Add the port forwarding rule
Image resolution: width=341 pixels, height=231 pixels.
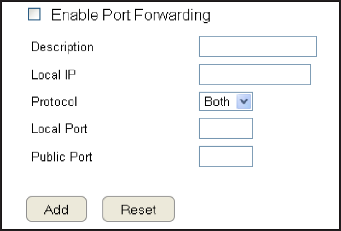click(56, 209)
